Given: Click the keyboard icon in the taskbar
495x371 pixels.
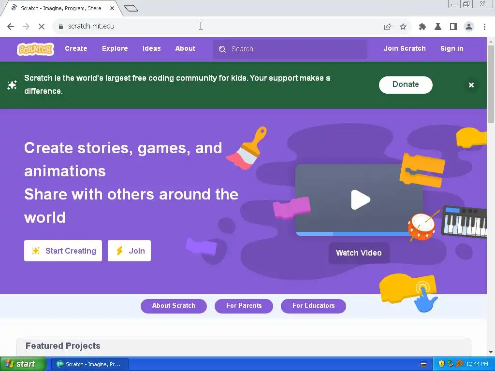Looking at the screenshot, I should [423, 364].
